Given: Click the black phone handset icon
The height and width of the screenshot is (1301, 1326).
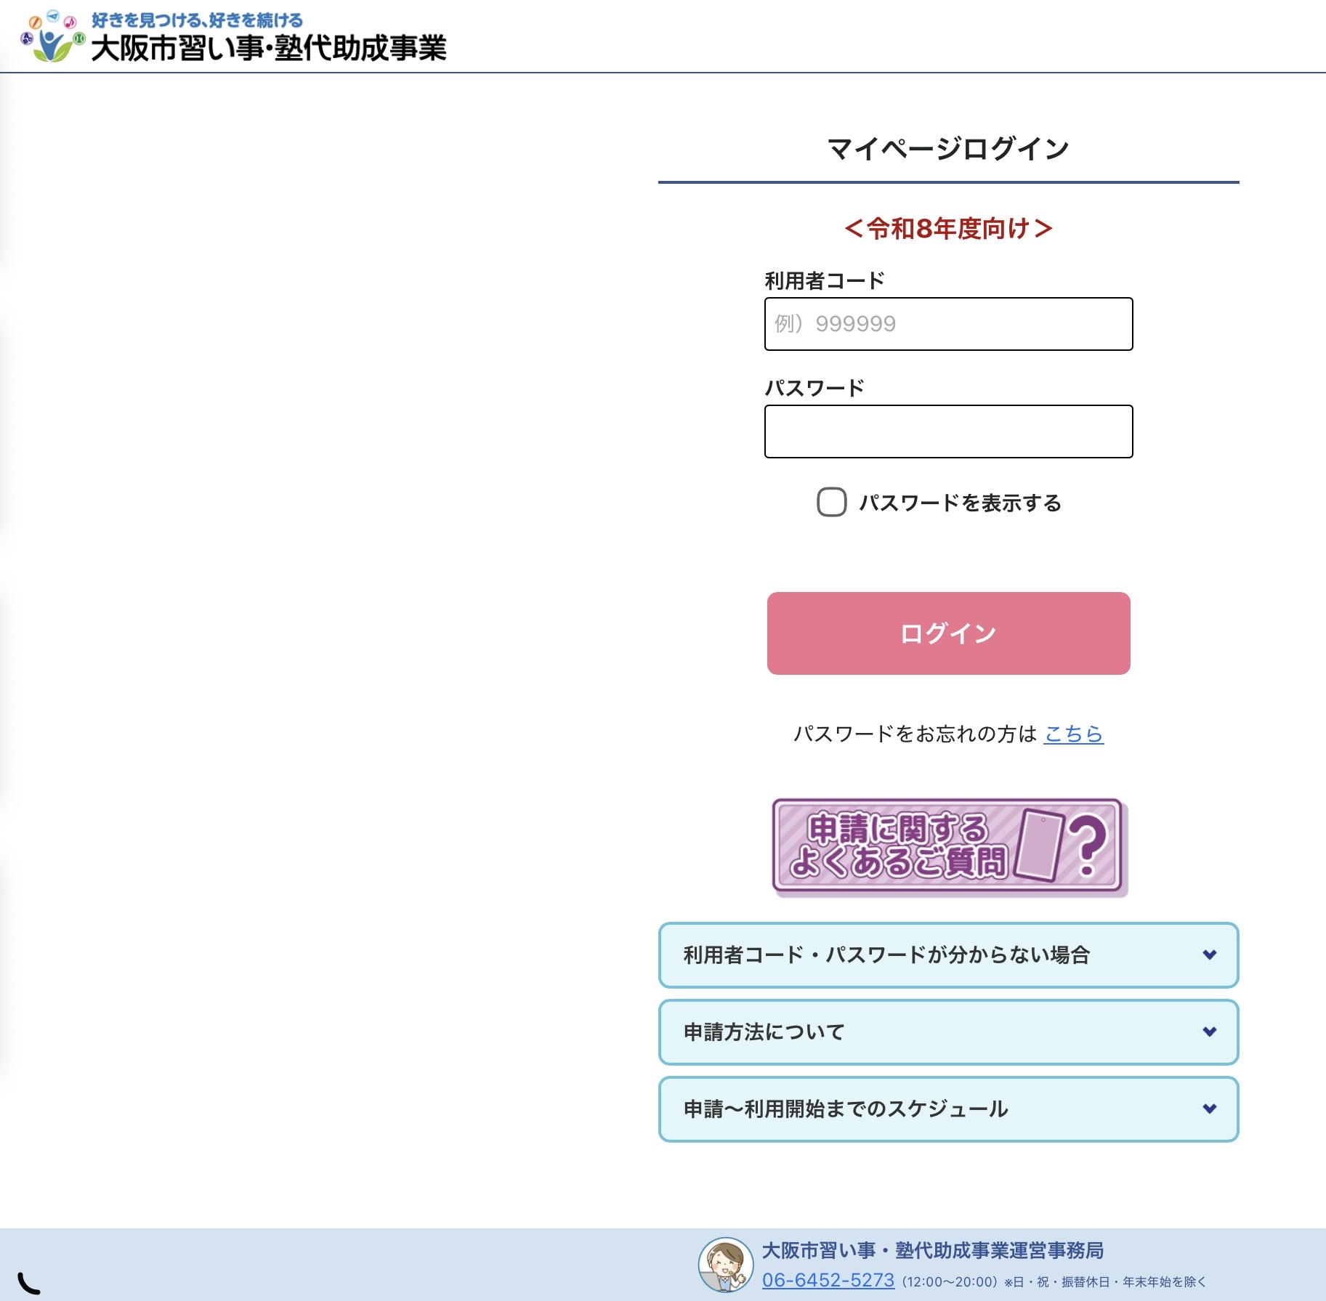Looking at the screenshot, I should 28,1283.
